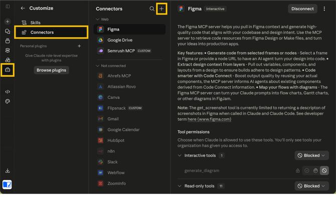Click the Personal plugins label
This screenshot has height=197, width=336.
pos(33,46)
